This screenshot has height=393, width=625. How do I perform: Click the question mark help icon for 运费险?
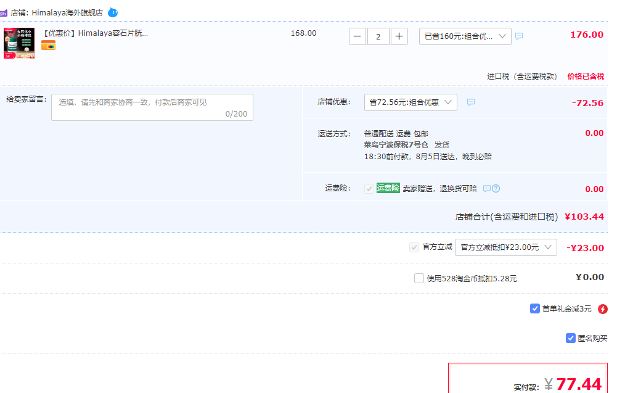pos(496,189)
